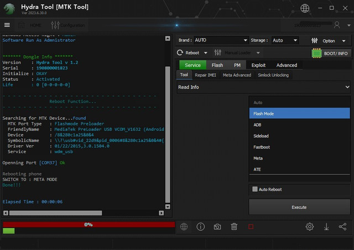354x250 pixels.
Task: Choose Flash Mode in the list
Action: pos(300,114)
